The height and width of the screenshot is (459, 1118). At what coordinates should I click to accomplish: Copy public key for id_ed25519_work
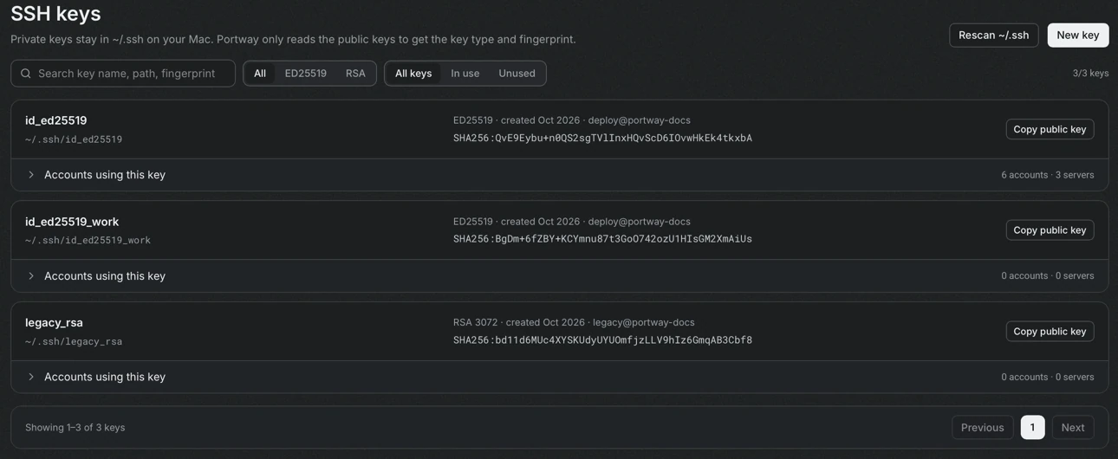[x=1050, y=230]
